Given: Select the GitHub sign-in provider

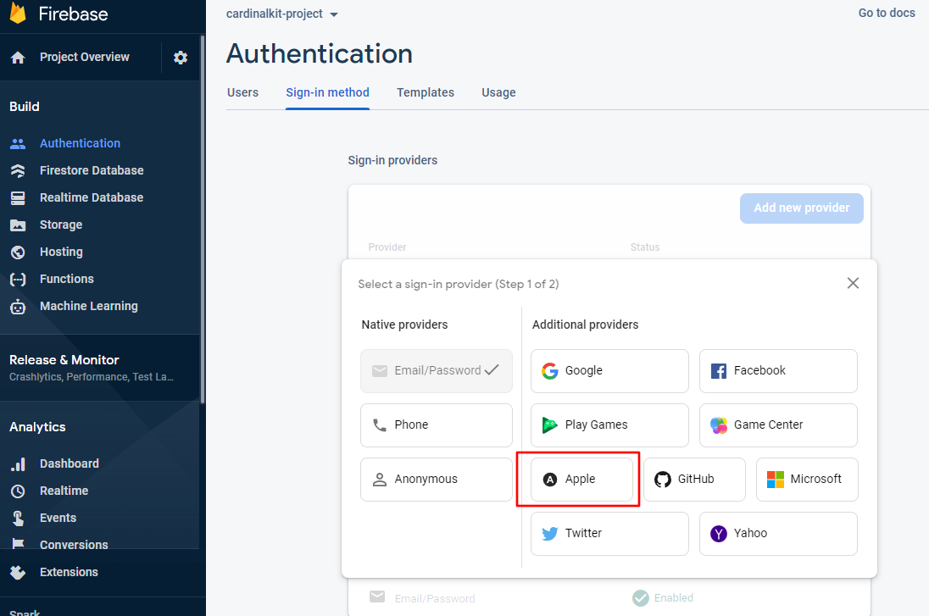Looking at the screenshot, I should 693,479.
